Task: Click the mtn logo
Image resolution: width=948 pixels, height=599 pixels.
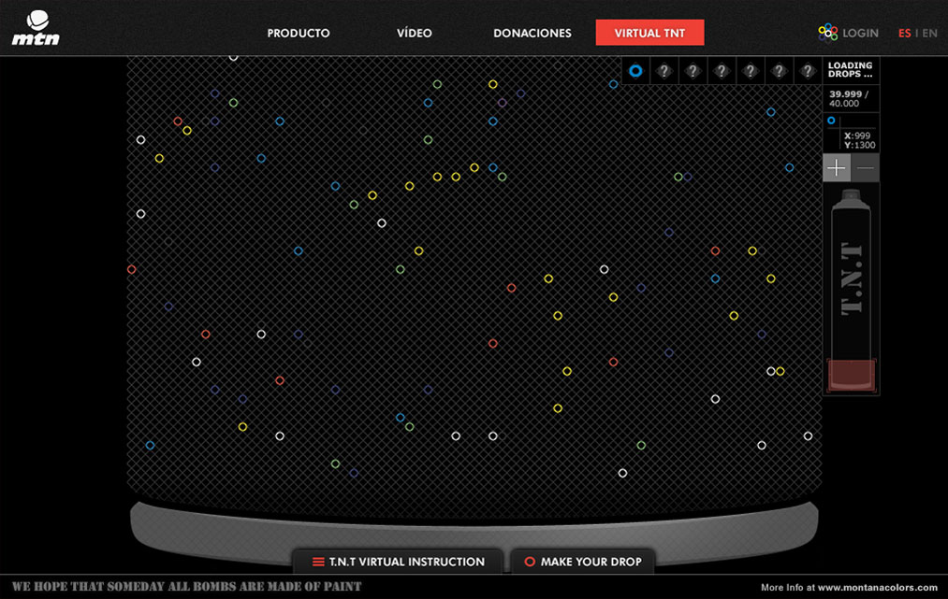Action: point(36,28)
